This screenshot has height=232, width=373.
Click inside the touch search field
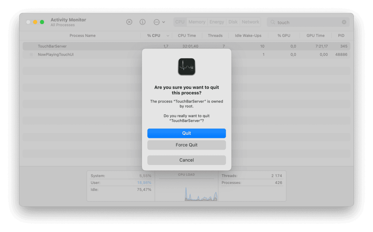(x=294, y=22)
